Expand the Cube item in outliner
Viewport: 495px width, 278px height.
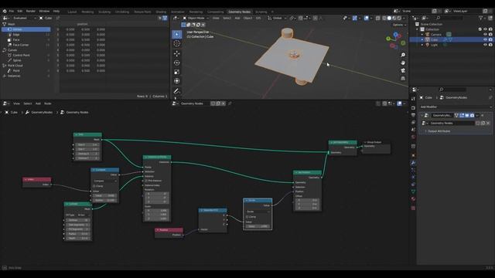click(422, 39)
